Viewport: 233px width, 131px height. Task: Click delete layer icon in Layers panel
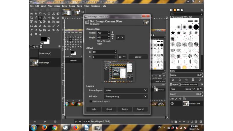(x=201, y=122)
